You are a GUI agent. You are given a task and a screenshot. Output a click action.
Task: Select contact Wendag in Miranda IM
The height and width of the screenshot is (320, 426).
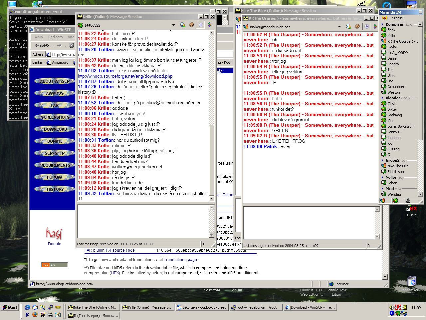394,194
